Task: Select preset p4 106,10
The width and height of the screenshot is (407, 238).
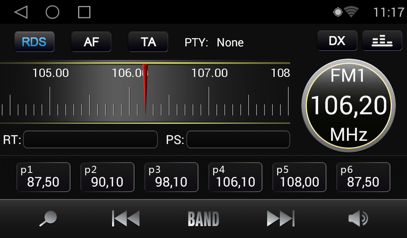Action: click(x=236, y=177)
